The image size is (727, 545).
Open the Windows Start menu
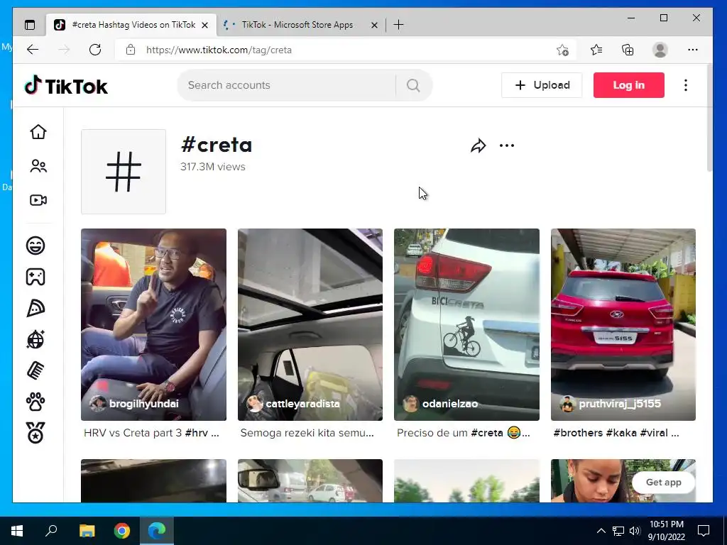click(x=17, y=531)
